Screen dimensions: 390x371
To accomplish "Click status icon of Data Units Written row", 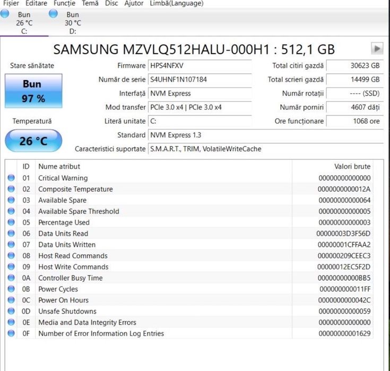I will (11, 244).
